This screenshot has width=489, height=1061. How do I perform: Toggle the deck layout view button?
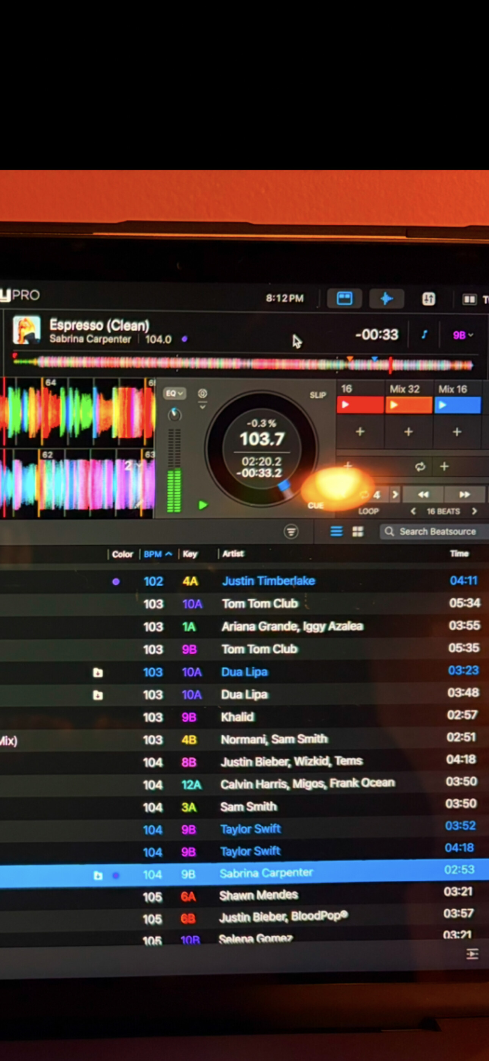pyautogui.click(x=345, y=299)
